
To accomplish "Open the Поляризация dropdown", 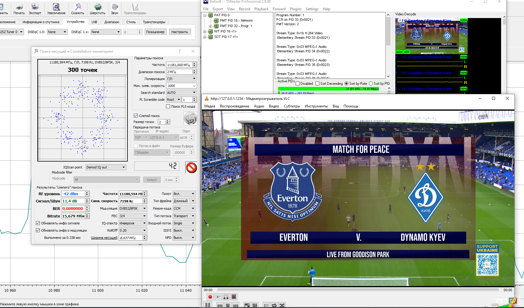I will pyautogui.click(x=181, y=79).
